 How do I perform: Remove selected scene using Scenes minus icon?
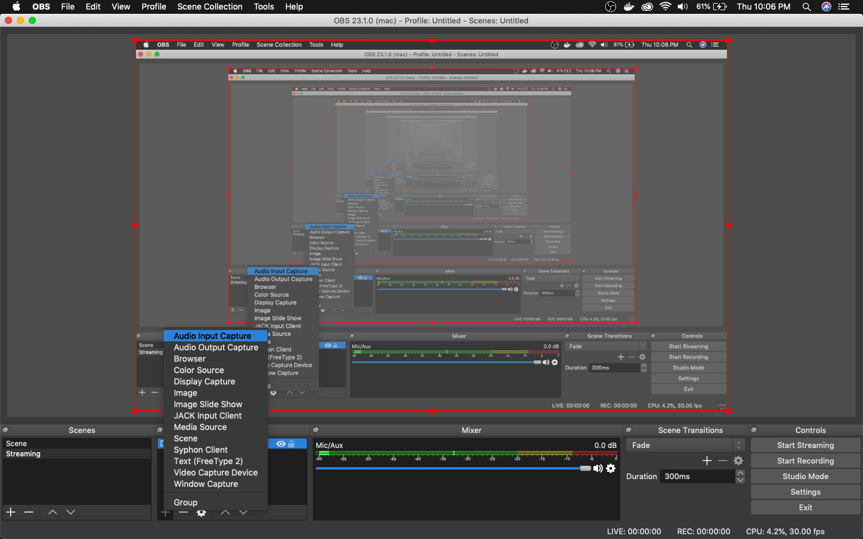coord(29,512)
